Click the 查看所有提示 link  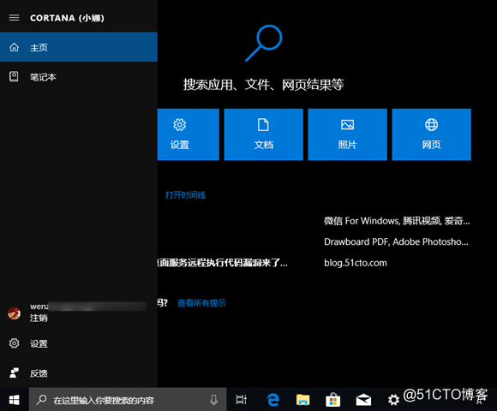click(x=201, y=303)
